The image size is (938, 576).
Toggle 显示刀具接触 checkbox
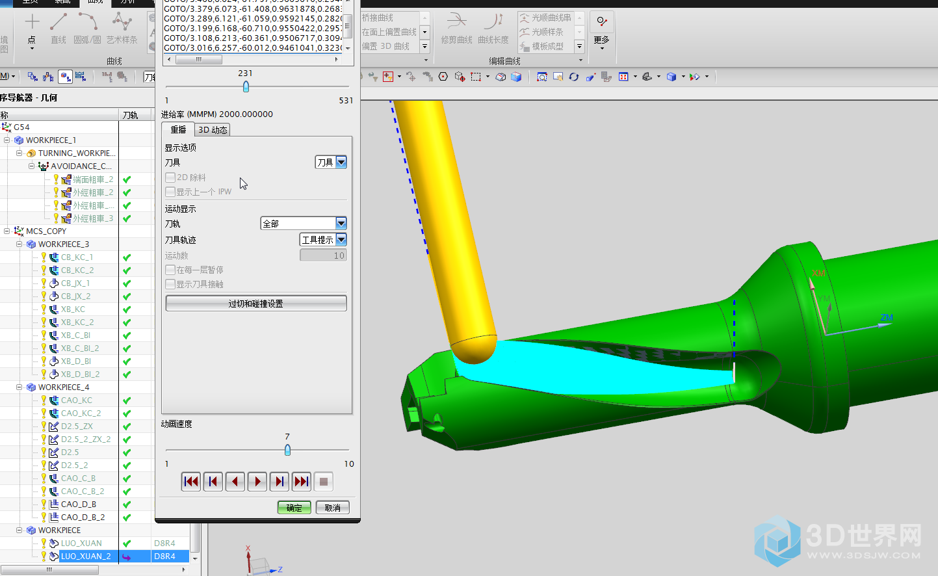pyautogui.click(x=170, y=284)
